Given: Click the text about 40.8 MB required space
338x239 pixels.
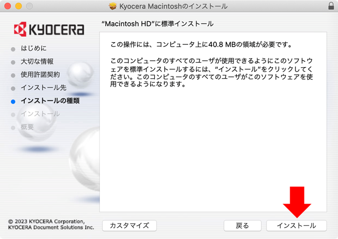Looking at the screenshot, I should coord(202,45).
